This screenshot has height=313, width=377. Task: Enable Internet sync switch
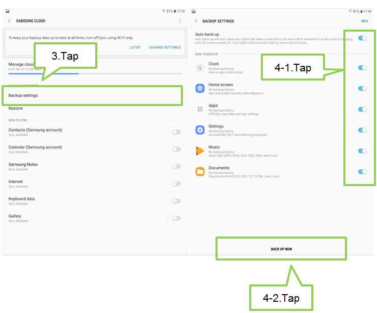click(176, 184)
